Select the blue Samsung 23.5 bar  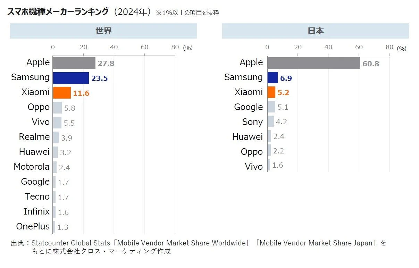pyautogui.click(x=71, y=78)
